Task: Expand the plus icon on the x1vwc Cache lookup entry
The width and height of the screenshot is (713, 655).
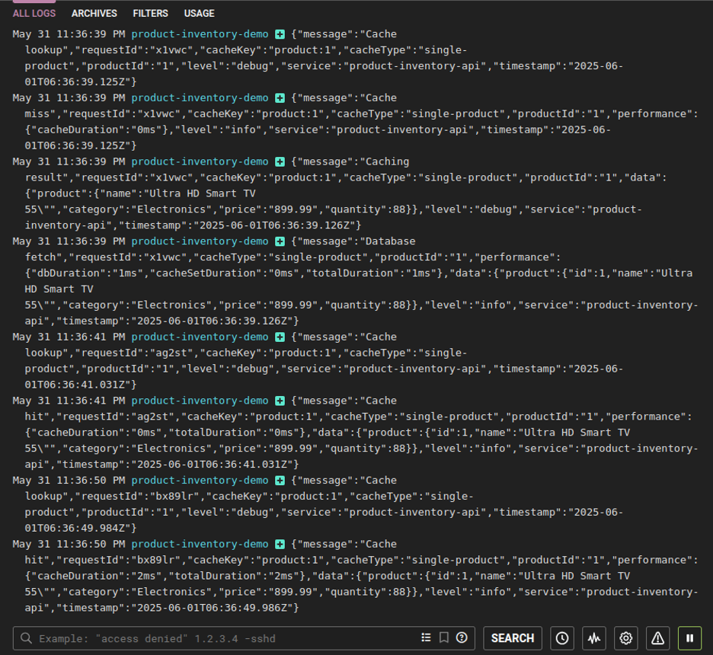Action: point(280,34)
